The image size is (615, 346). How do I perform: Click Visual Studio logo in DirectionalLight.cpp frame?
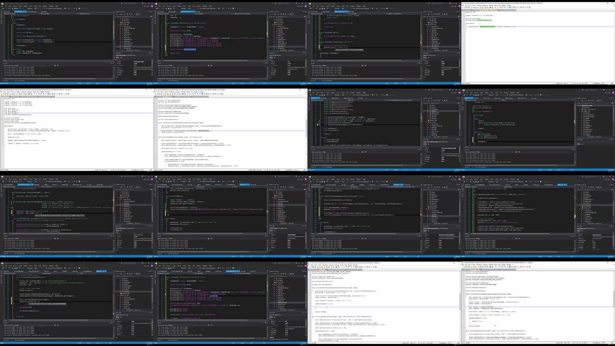click(2, 177)
